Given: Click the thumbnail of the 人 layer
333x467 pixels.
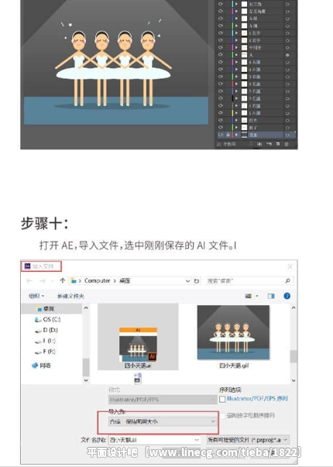Looking at the screenshot, I should [x=244, y=55].
